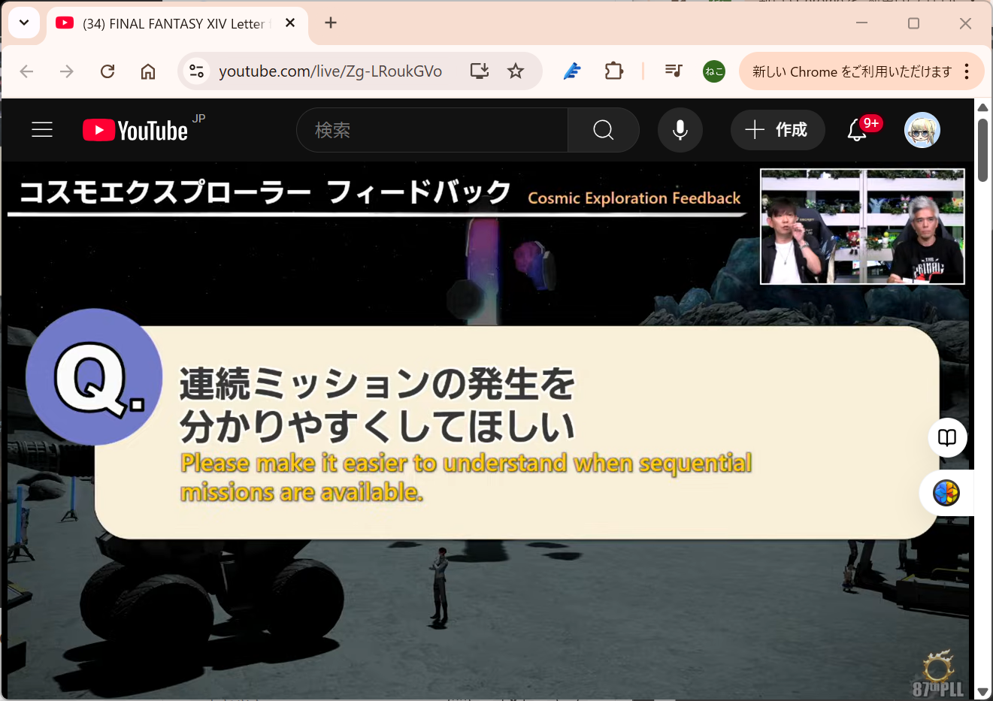
Task: Open a new browser tab
Action: click(331, 23)
